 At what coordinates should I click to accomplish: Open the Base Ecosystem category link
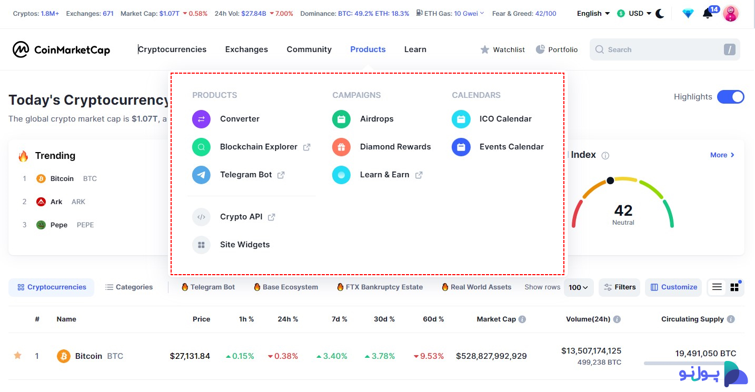click(286, 287)
